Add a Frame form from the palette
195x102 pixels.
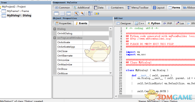point(56,13)
